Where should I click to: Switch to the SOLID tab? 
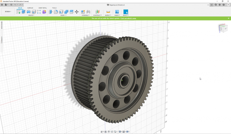[20, 8]
